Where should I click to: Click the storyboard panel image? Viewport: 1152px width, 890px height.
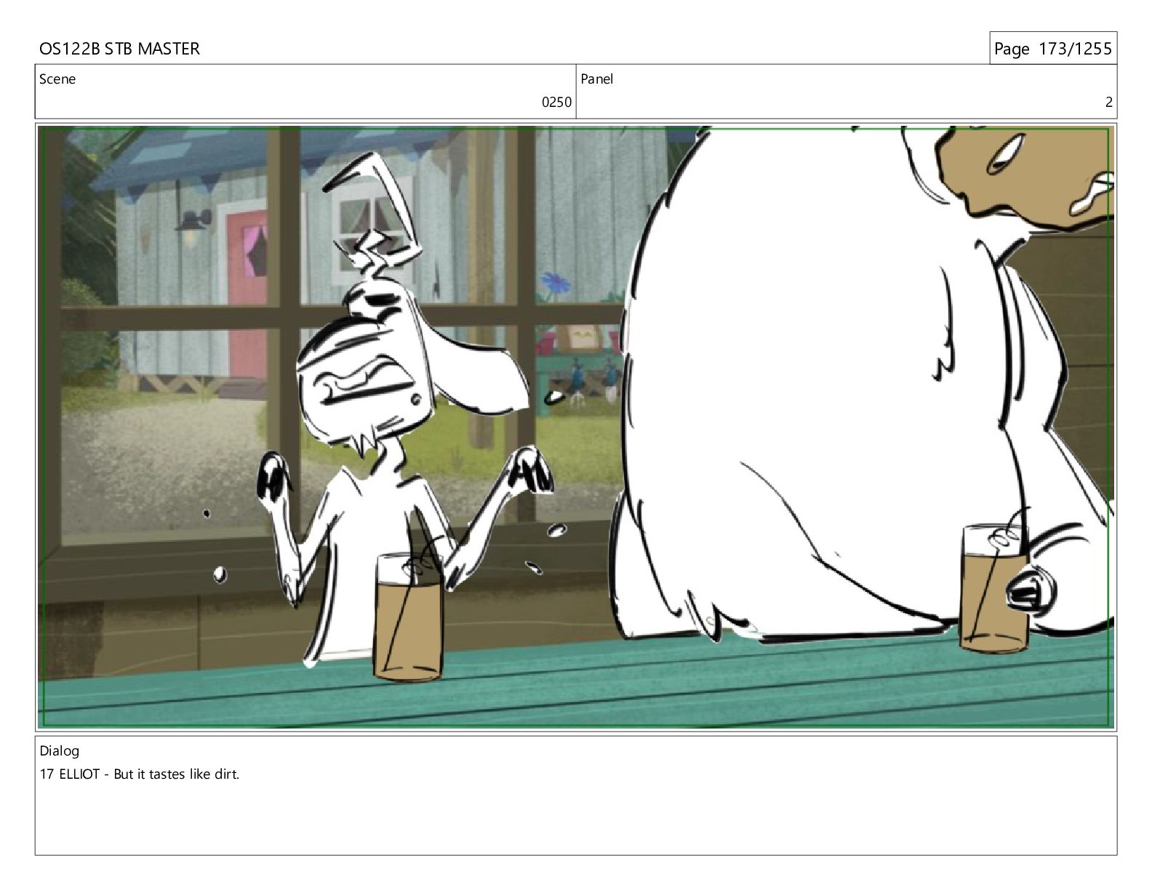tap(576, 427)
